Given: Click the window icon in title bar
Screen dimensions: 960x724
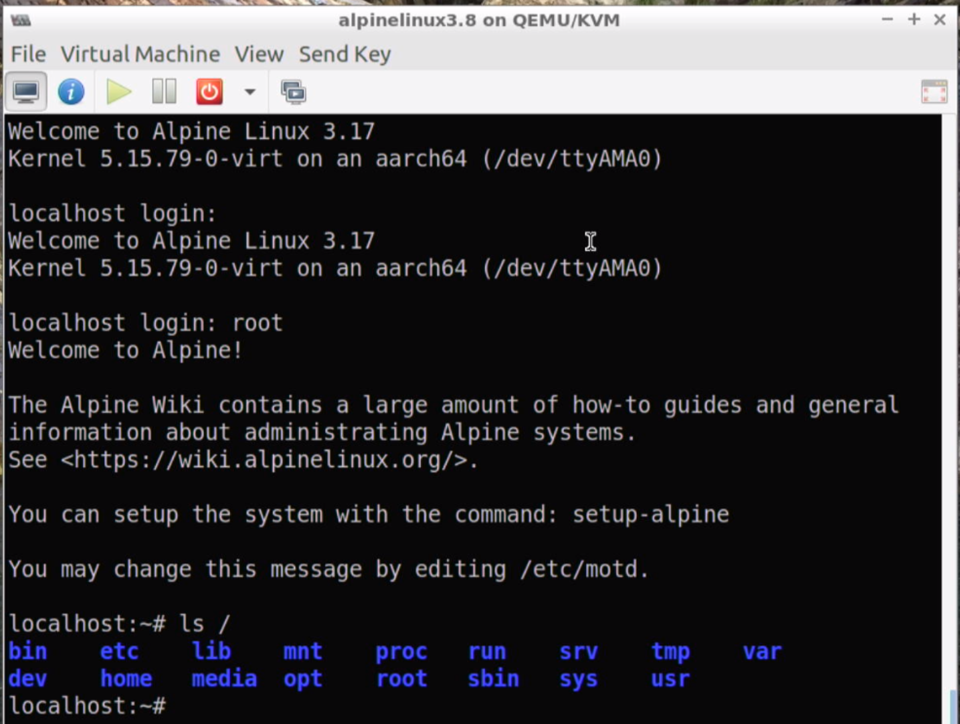Looking at the screenshot, I should [21, 20].
